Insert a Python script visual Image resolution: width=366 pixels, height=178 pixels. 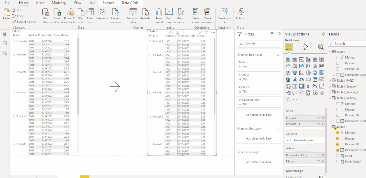pyautogui.click(x=315, y=86)
